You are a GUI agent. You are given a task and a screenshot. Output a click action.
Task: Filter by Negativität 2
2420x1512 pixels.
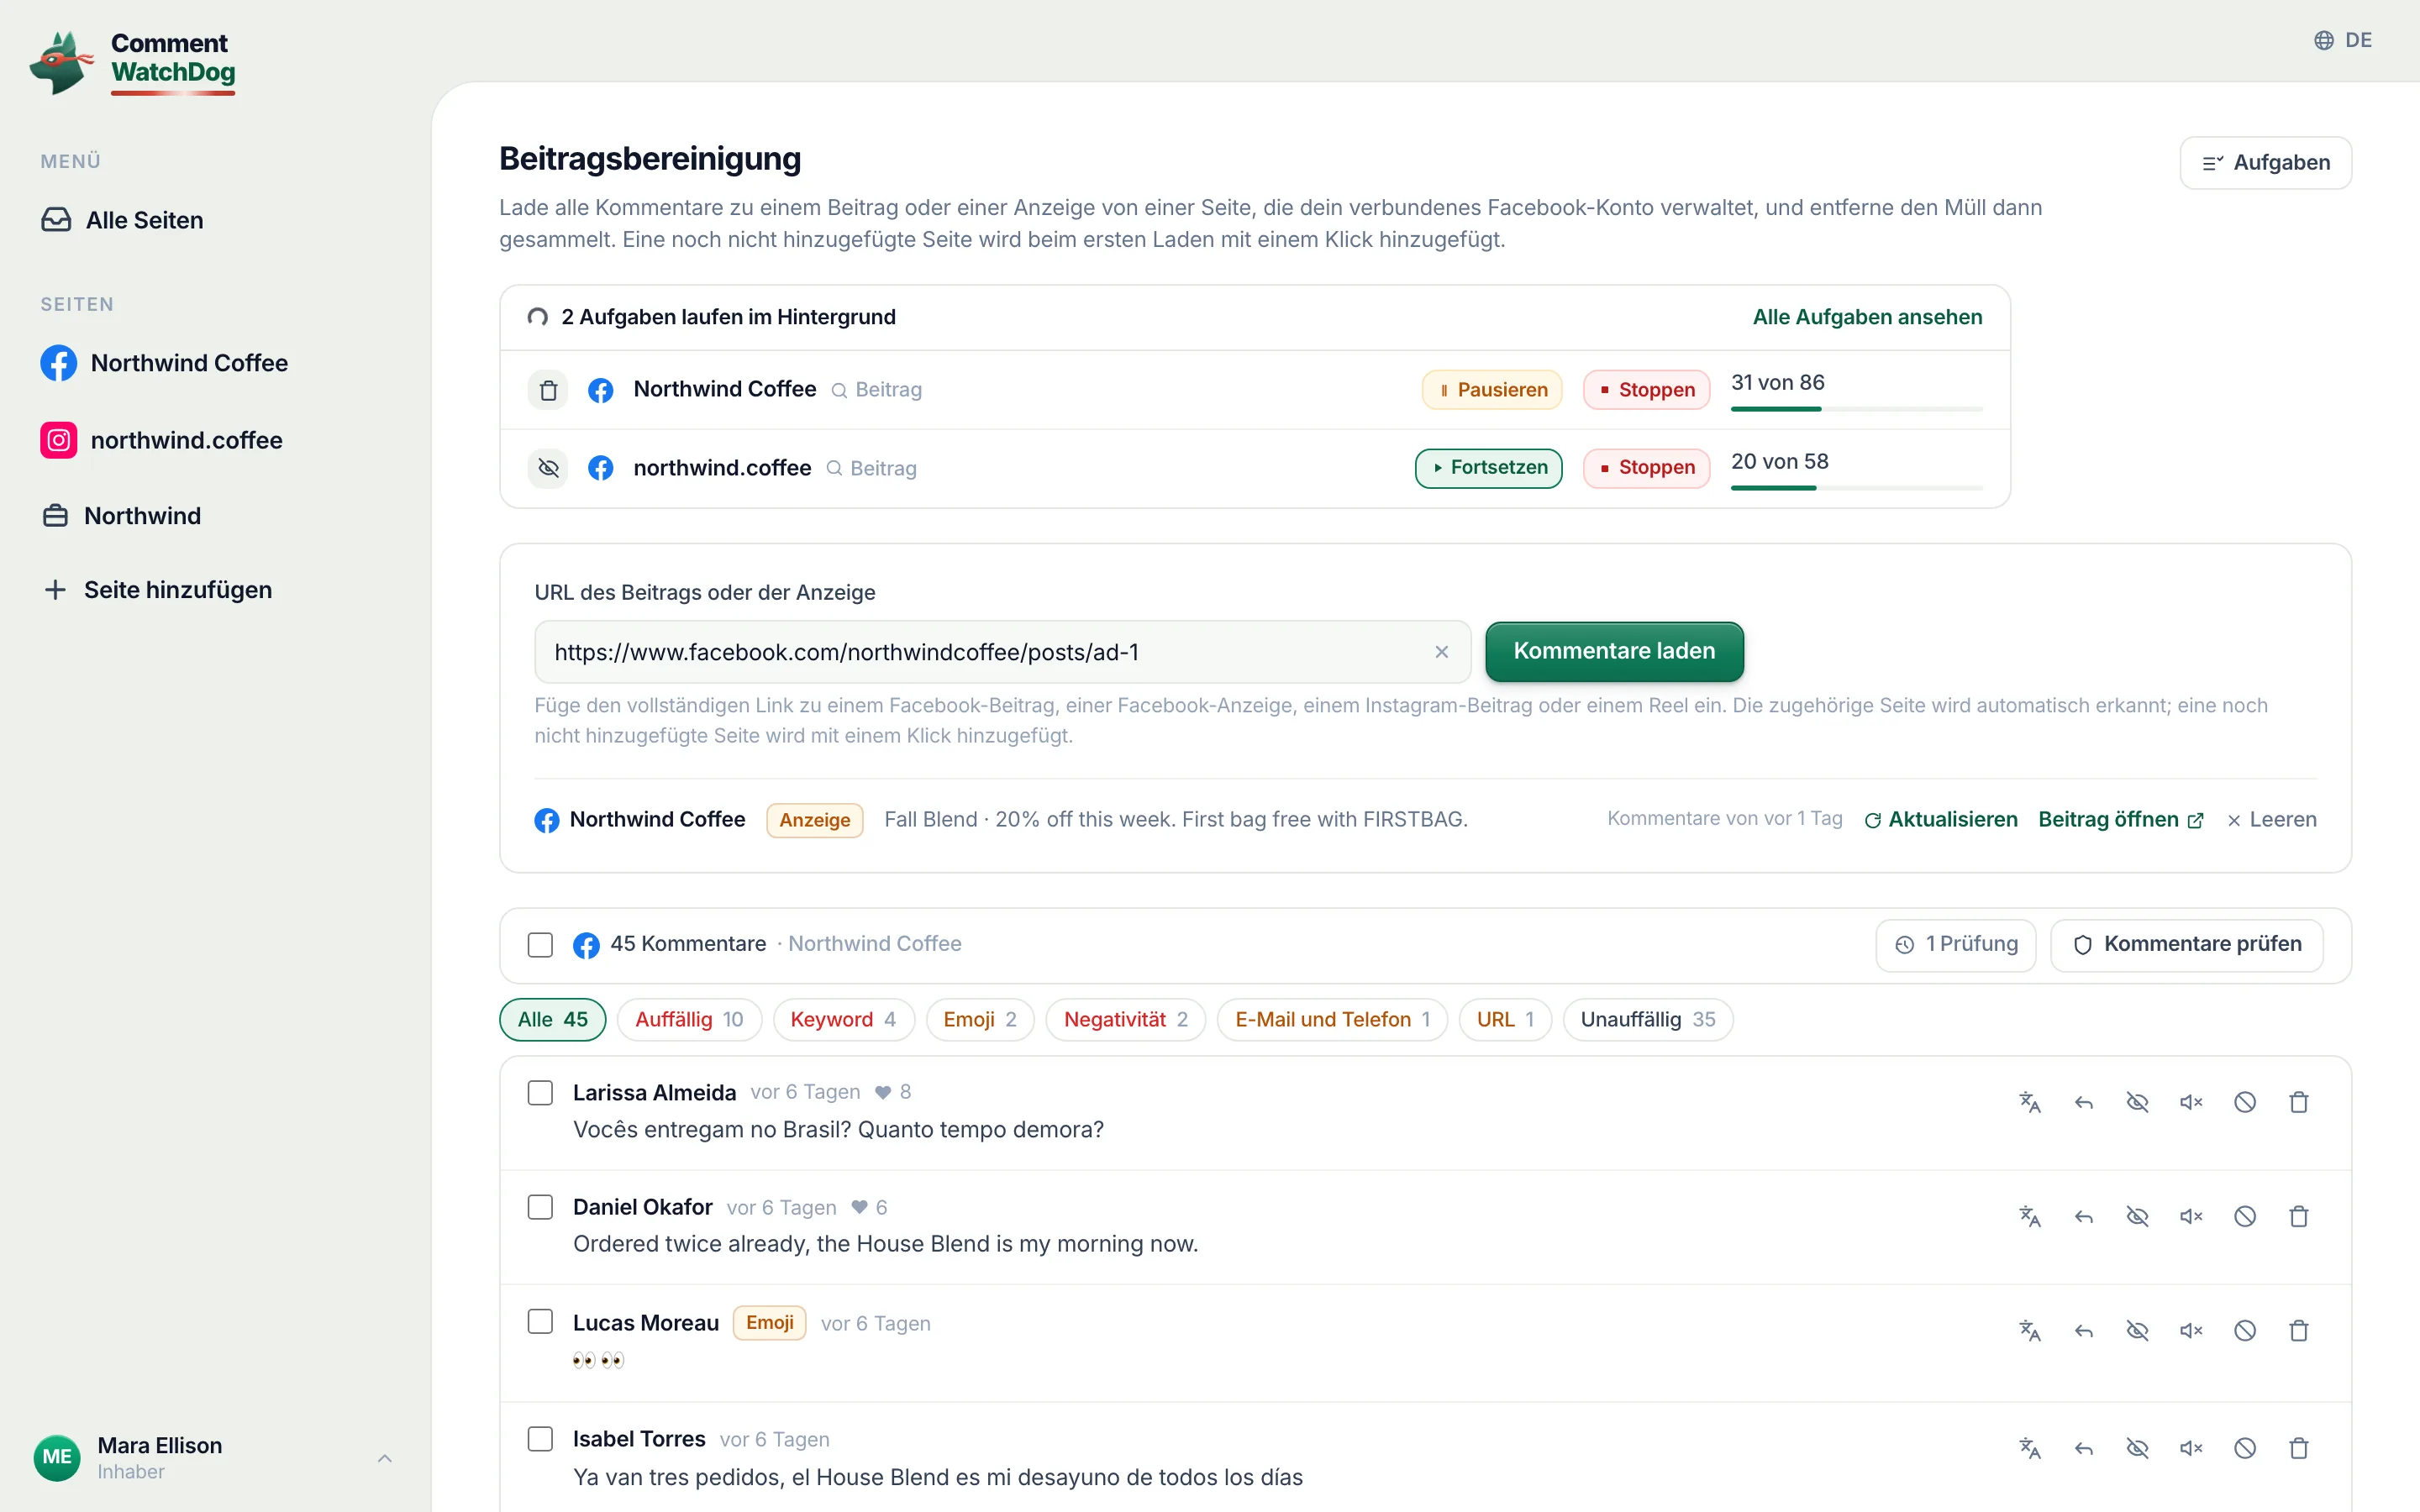tap(1125, 1019)
